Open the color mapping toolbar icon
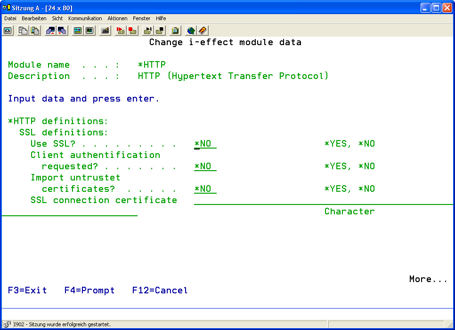The image size is (455, 330). (x=77, y=31)
